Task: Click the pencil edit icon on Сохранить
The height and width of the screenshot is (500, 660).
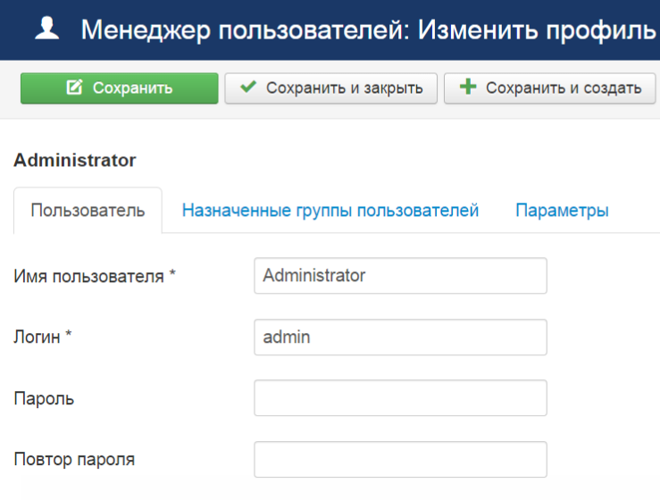Action: (x=75, y=88)
